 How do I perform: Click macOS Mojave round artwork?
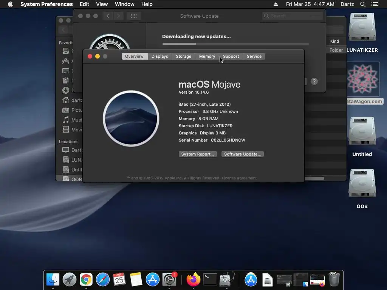131,119
